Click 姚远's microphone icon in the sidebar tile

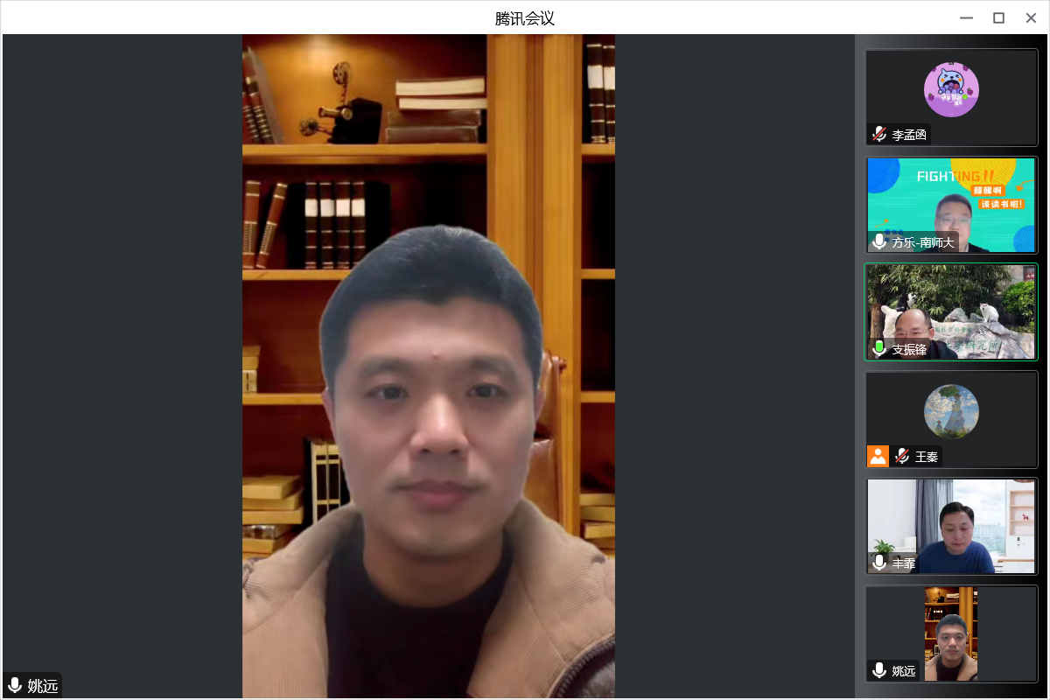879,671
